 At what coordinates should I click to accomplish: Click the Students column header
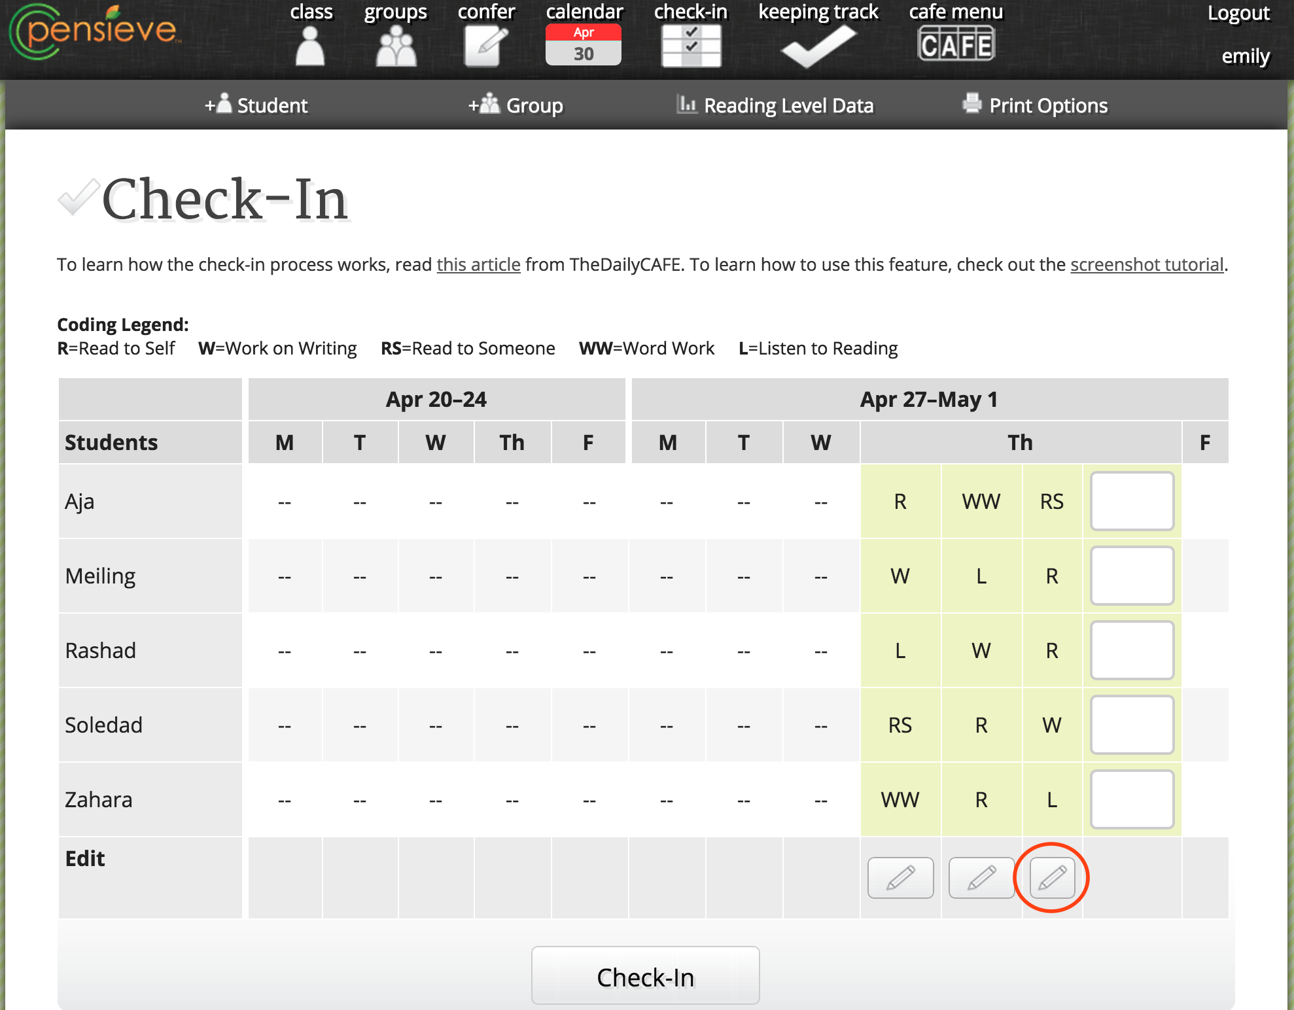coord(150,442)
